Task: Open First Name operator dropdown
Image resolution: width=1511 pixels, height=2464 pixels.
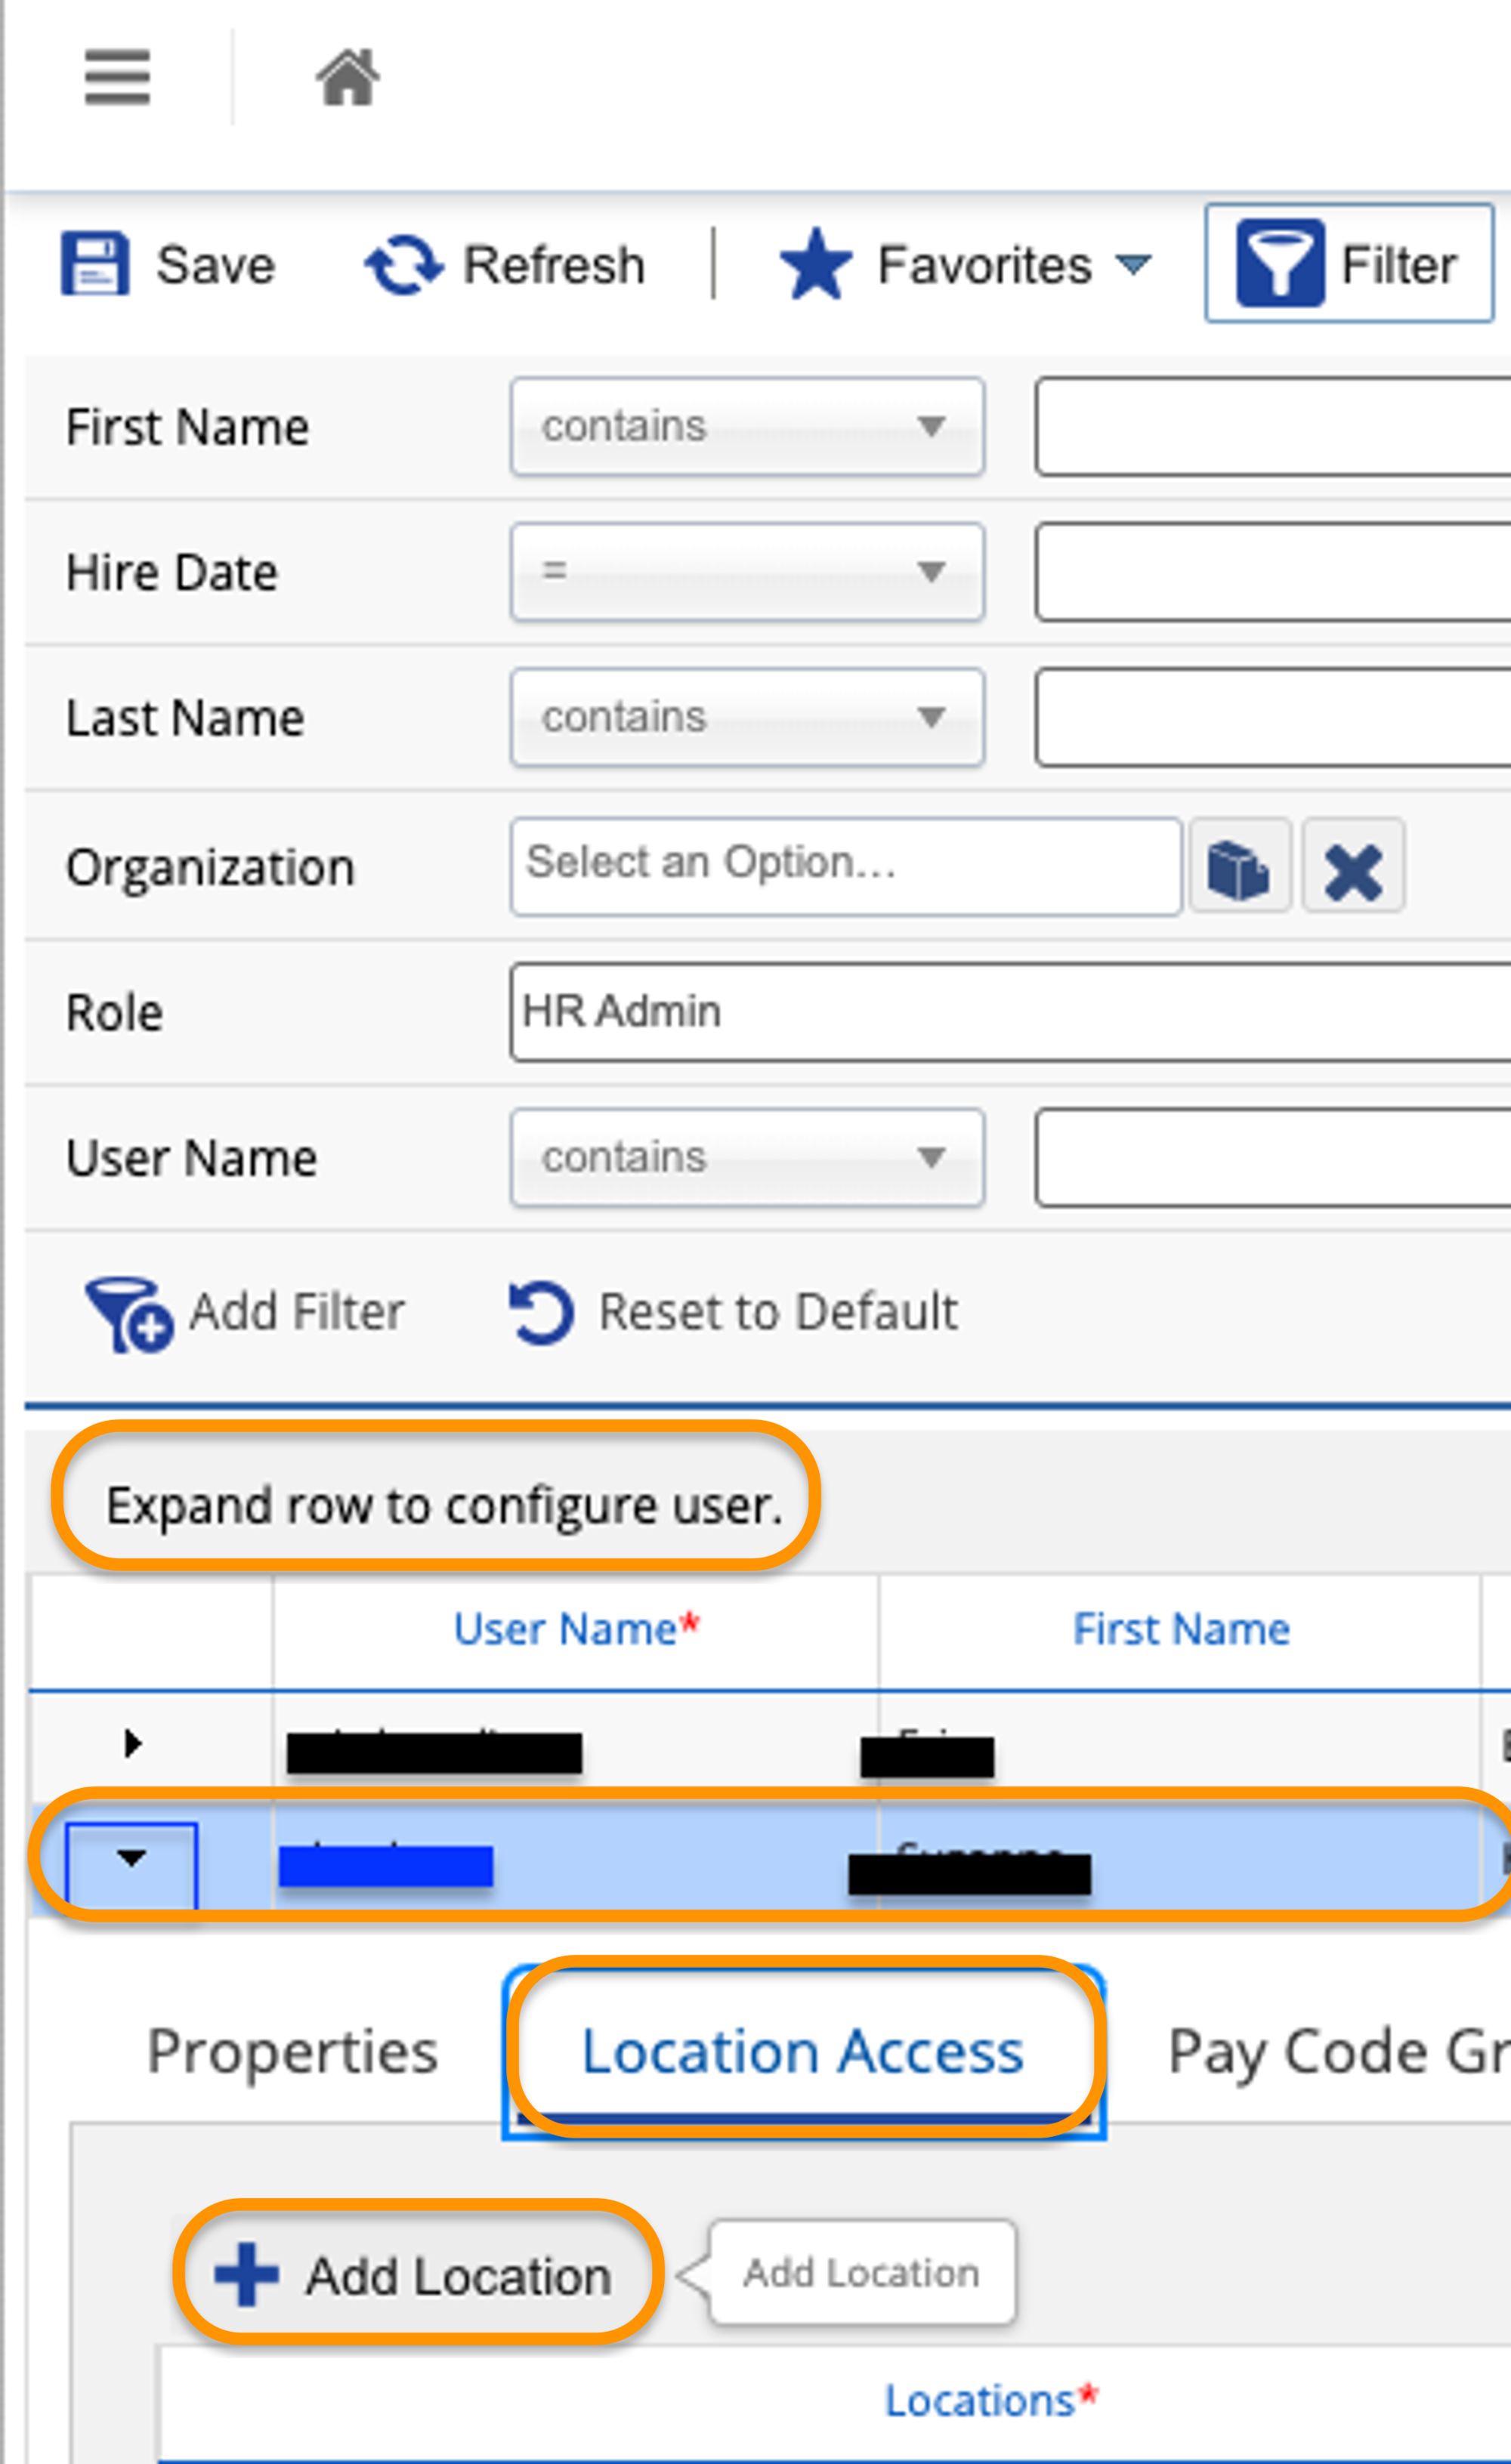Action: (746, 427)
